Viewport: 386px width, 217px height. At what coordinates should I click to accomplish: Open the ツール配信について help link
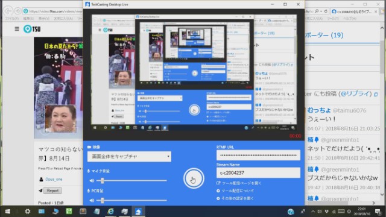pyautogui.click(x=235, y=191)
